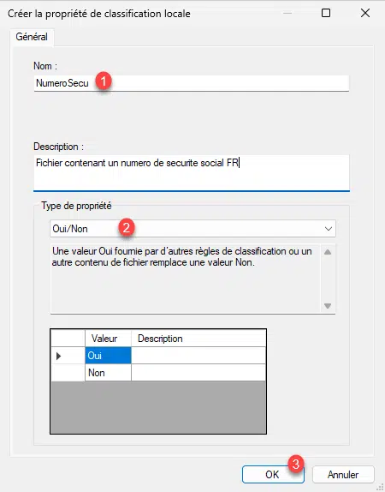The width and height of the screenshot is (385, 492).
Task: Close the classification property dialog
Action: pos(365,13)
